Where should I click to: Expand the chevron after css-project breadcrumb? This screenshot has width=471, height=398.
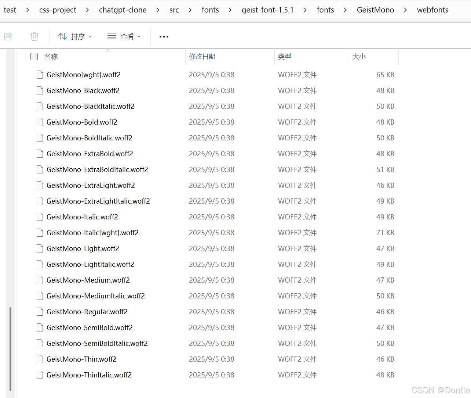pos(87,10)
